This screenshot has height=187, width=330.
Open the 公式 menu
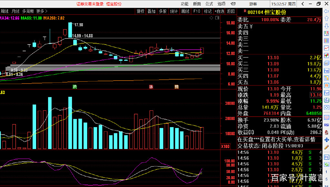[x=209, y=4]
